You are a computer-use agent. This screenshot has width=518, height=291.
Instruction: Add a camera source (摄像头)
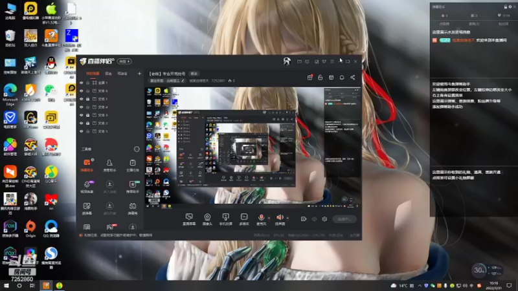point(207,219)
